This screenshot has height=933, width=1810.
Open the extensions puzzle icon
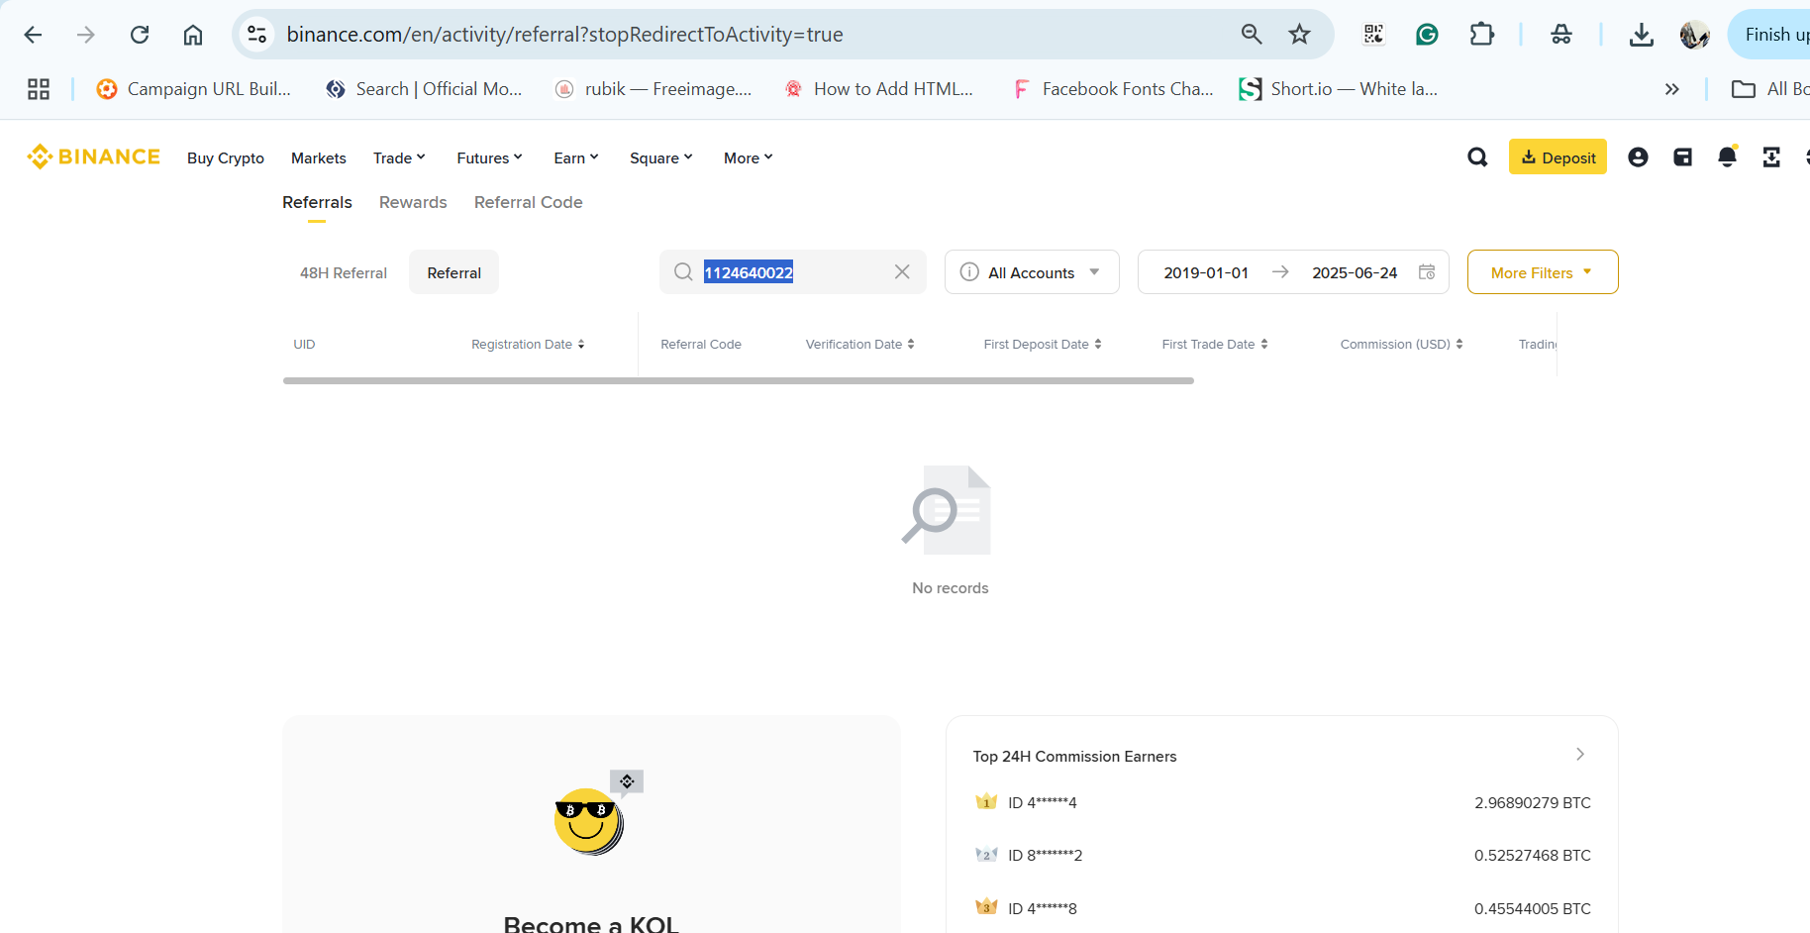coord(1481,35)
